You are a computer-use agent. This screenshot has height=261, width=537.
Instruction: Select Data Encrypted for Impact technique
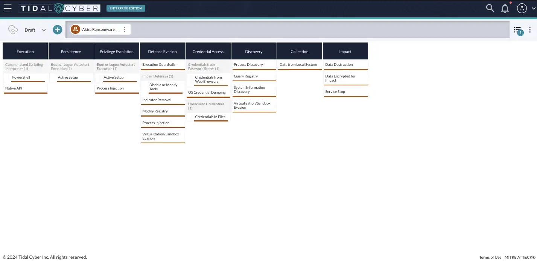coord(345,78)
